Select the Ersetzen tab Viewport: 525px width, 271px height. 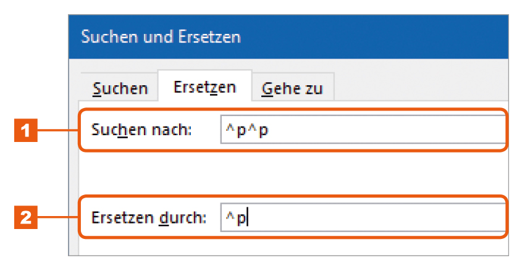204,86
